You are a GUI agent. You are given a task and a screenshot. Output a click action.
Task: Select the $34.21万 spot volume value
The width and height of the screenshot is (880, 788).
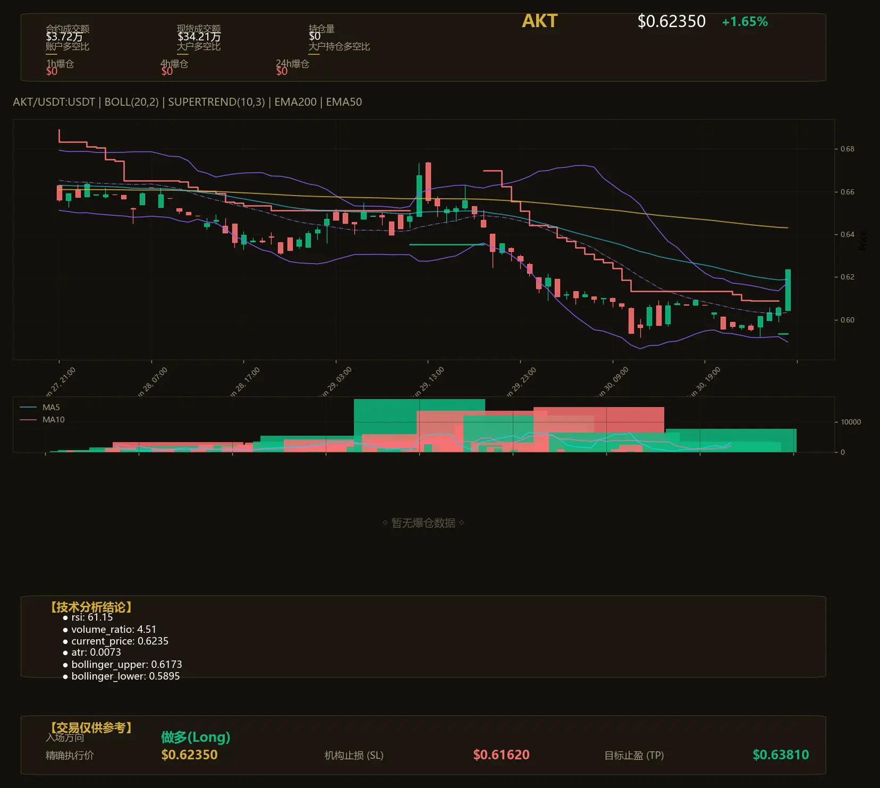(199, 37)
